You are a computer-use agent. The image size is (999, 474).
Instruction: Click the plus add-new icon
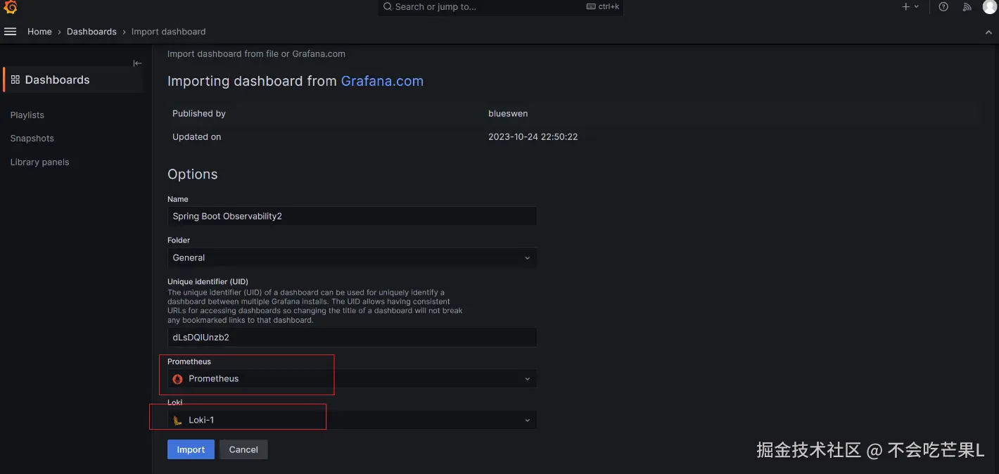pyautogui.click(x=905, y=6)
